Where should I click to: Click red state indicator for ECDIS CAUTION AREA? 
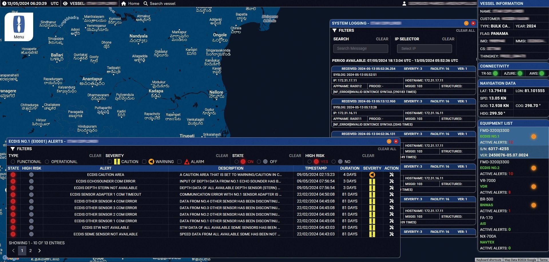[x=13, y=174]
